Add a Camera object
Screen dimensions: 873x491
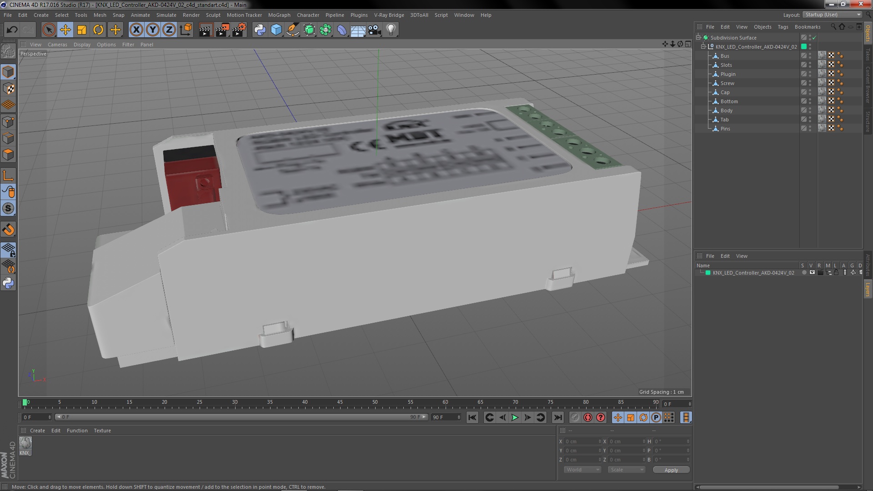pyautogui.click(x=374, y=30)
